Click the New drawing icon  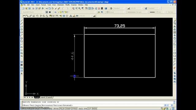23,8
